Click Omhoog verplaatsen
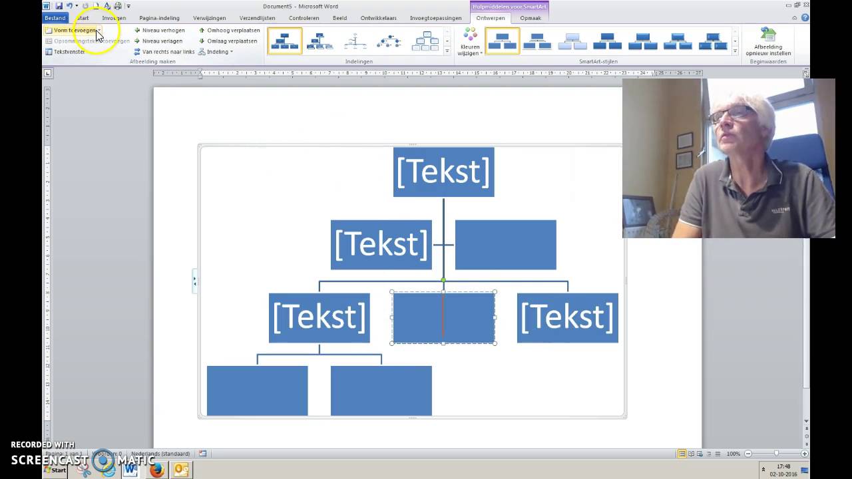Screen dimensions: 852x479 (x=229, y=30)
